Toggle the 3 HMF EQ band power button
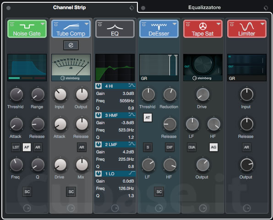The height and width of the screenshot is (220, 273). point(98,115)
